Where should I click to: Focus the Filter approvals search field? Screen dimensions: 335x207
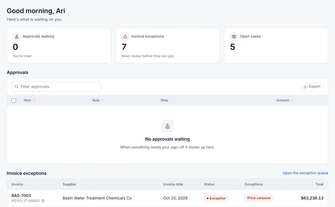pyautogui.click(x=56, y=87)
